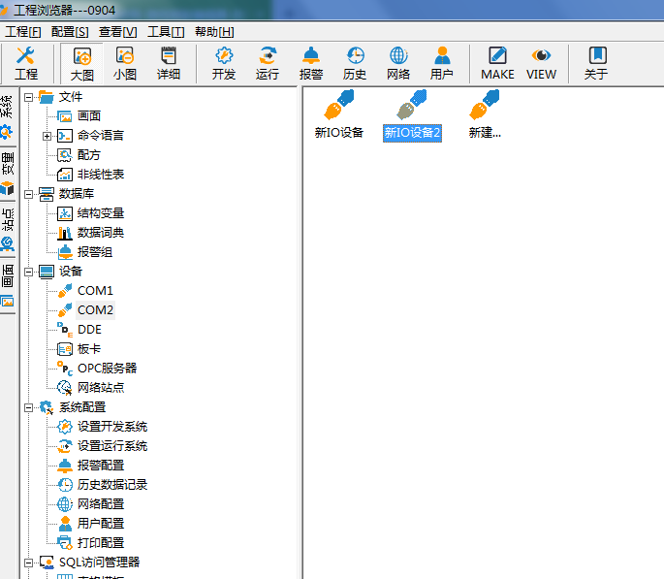
Task: Expand the 命令语言 tree branch
Action: (47, 137)
